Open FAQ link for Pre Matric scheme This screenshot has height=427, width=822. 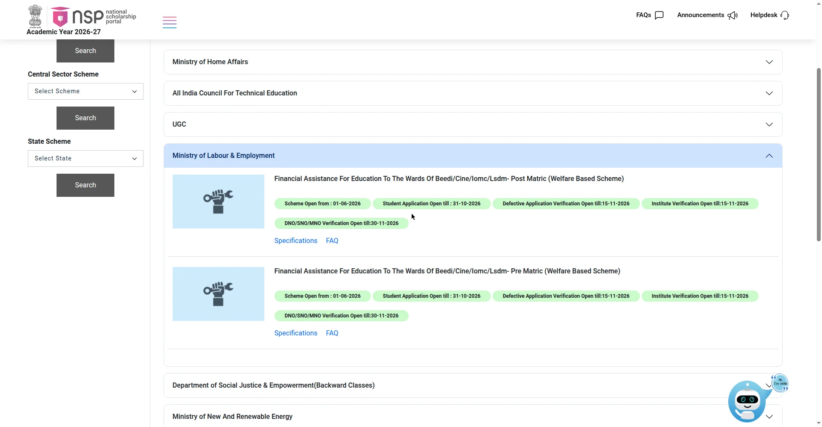pos(332,333)
